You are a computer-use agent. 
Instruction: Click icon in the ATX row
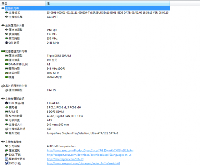coord(7,120)
